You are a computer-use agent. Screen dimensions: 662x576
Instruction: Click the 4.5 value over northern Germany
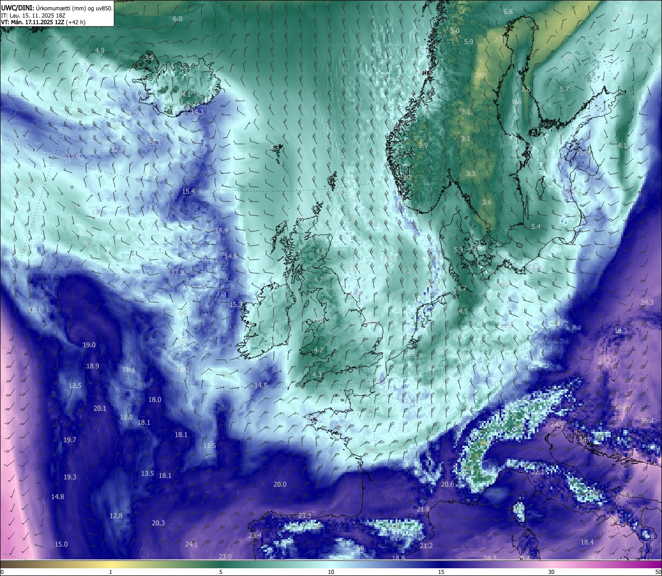point(463,311)
